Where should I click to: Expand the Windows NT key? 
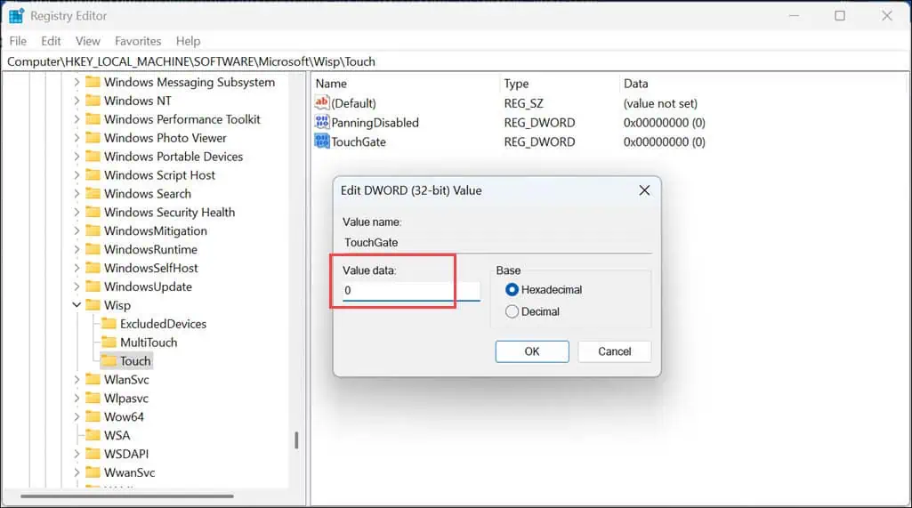77,101
